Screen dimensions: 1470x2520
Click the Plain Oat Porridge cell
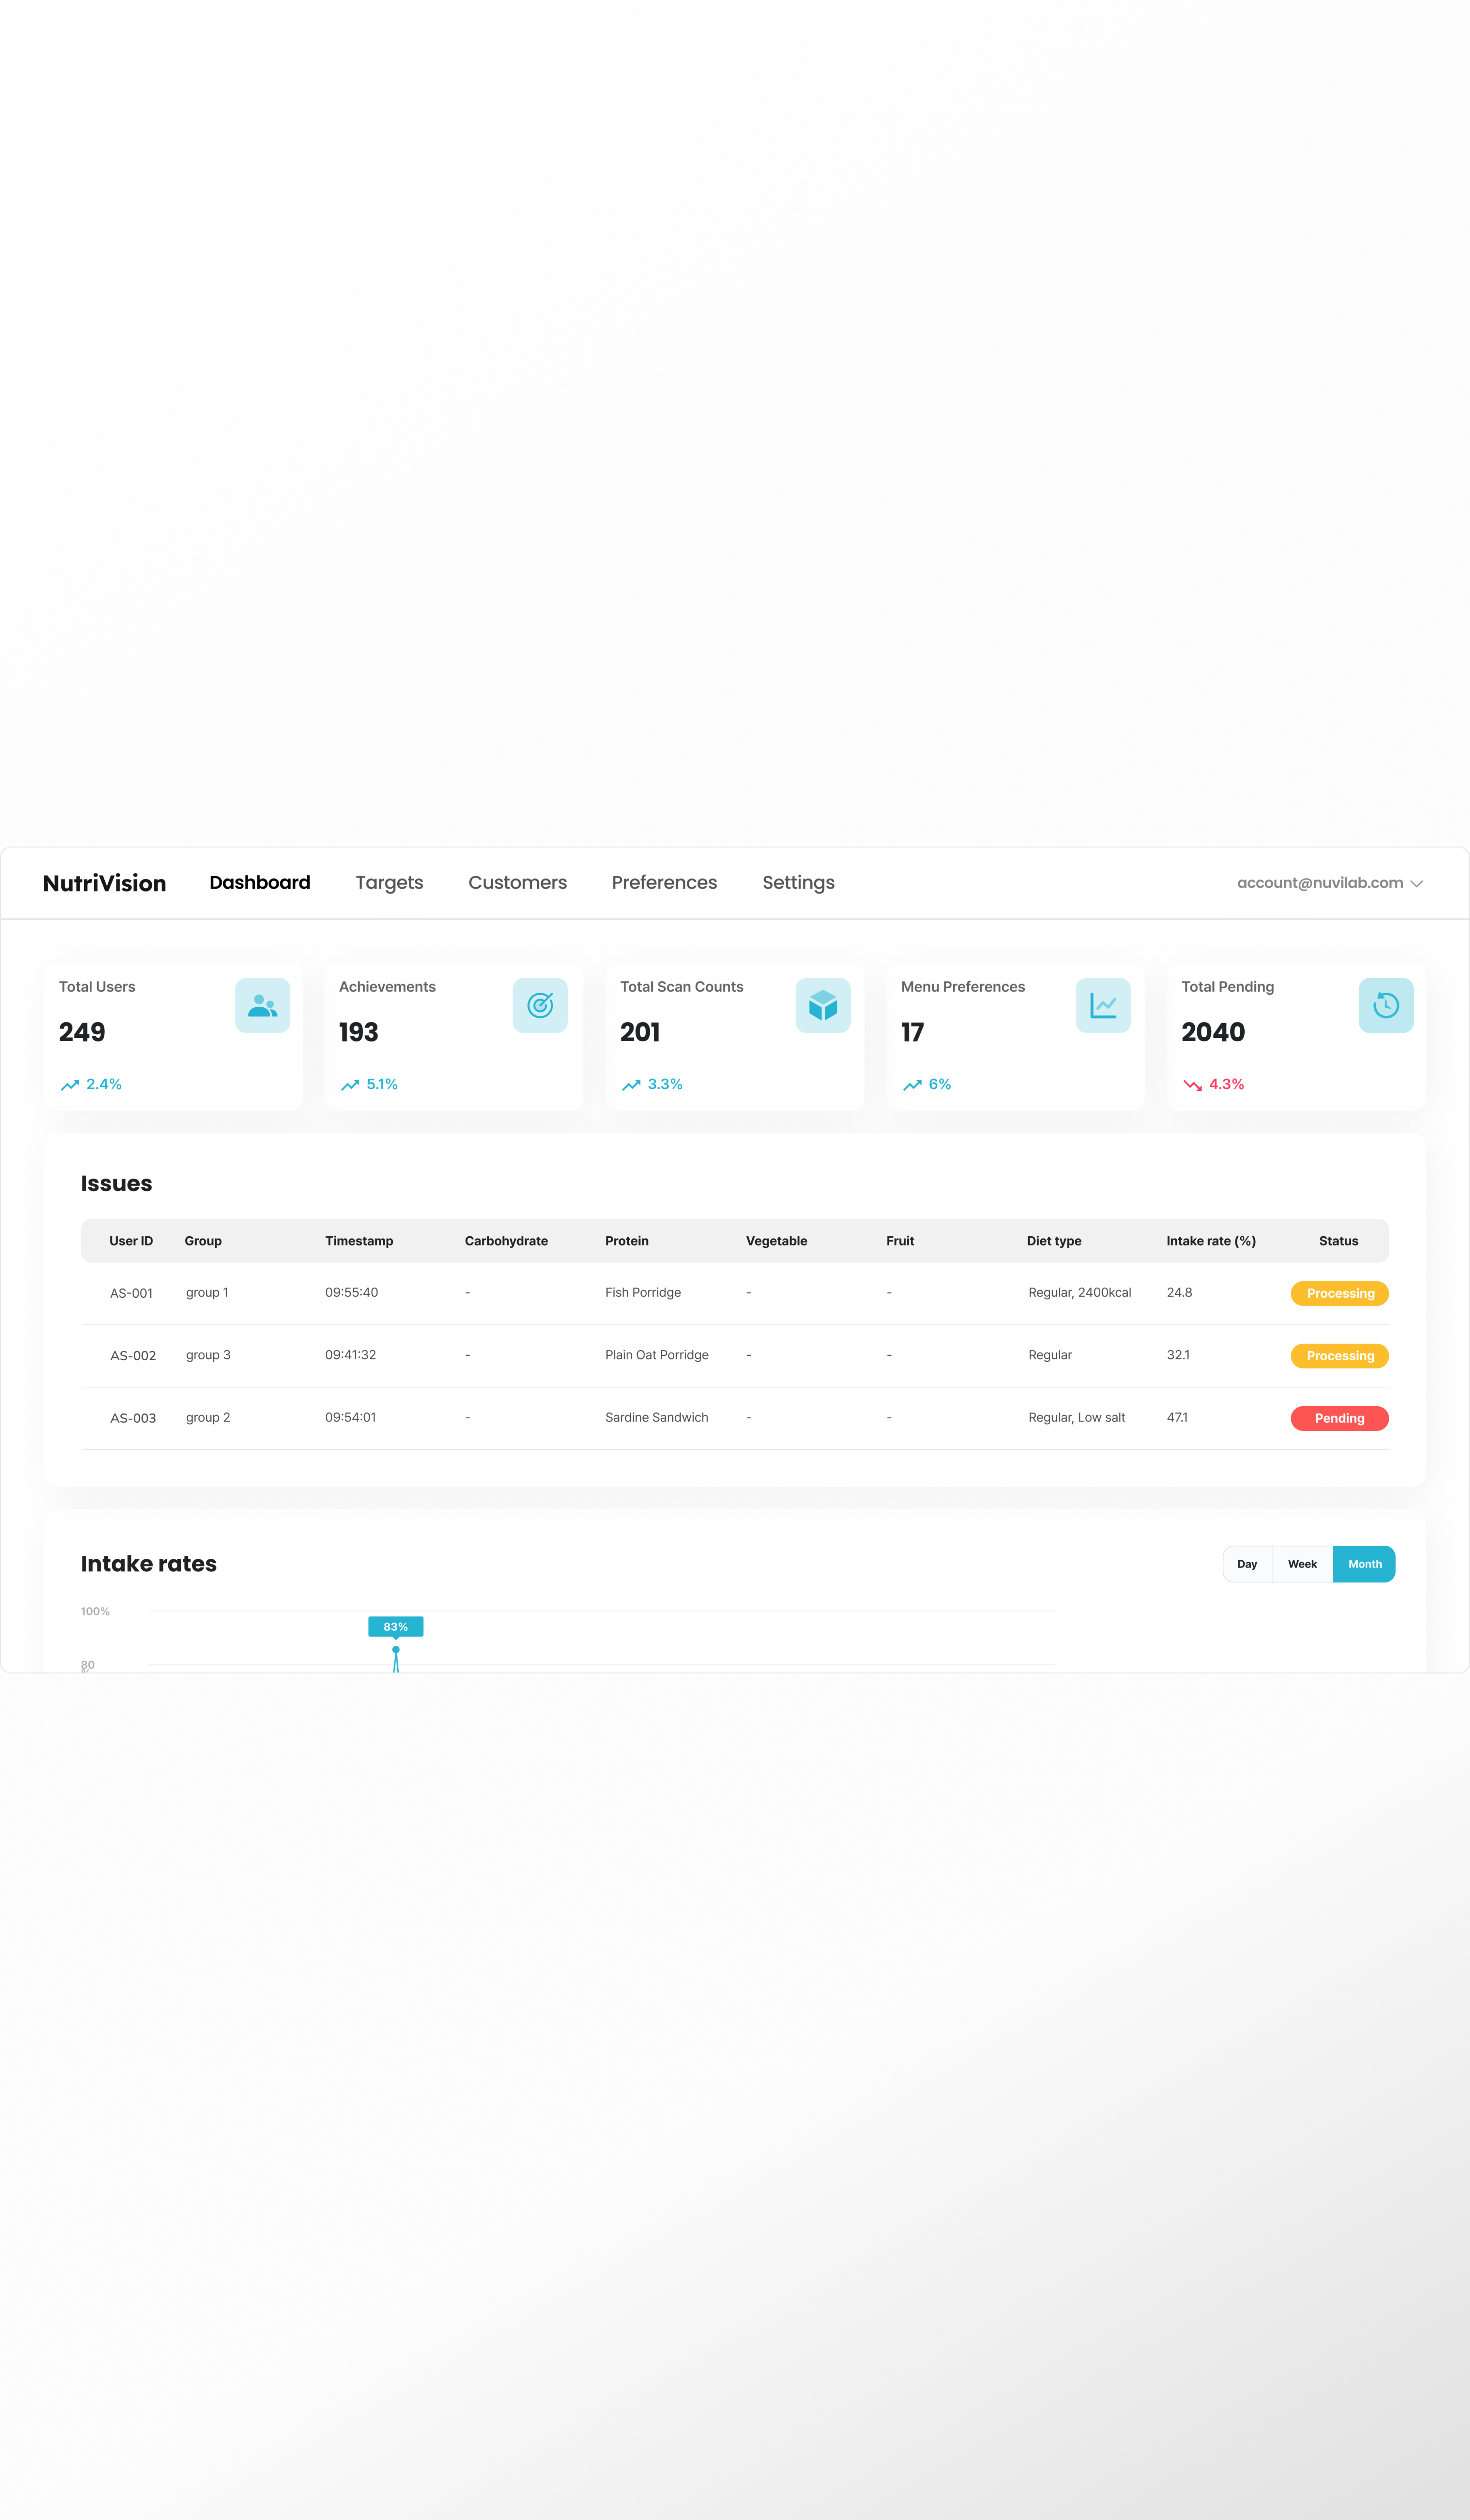[x=657, y=1355]
